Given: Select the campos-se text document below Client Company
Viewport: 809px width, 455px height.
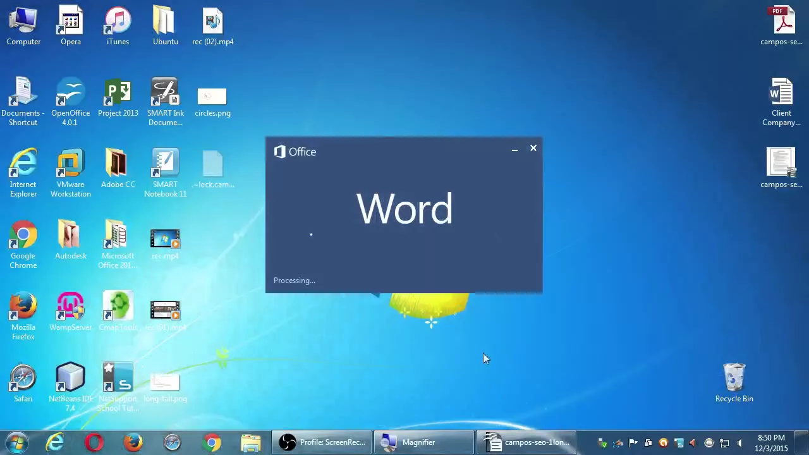Looking at the screenshot, I should pyautogui.click(x=782, y=168).
